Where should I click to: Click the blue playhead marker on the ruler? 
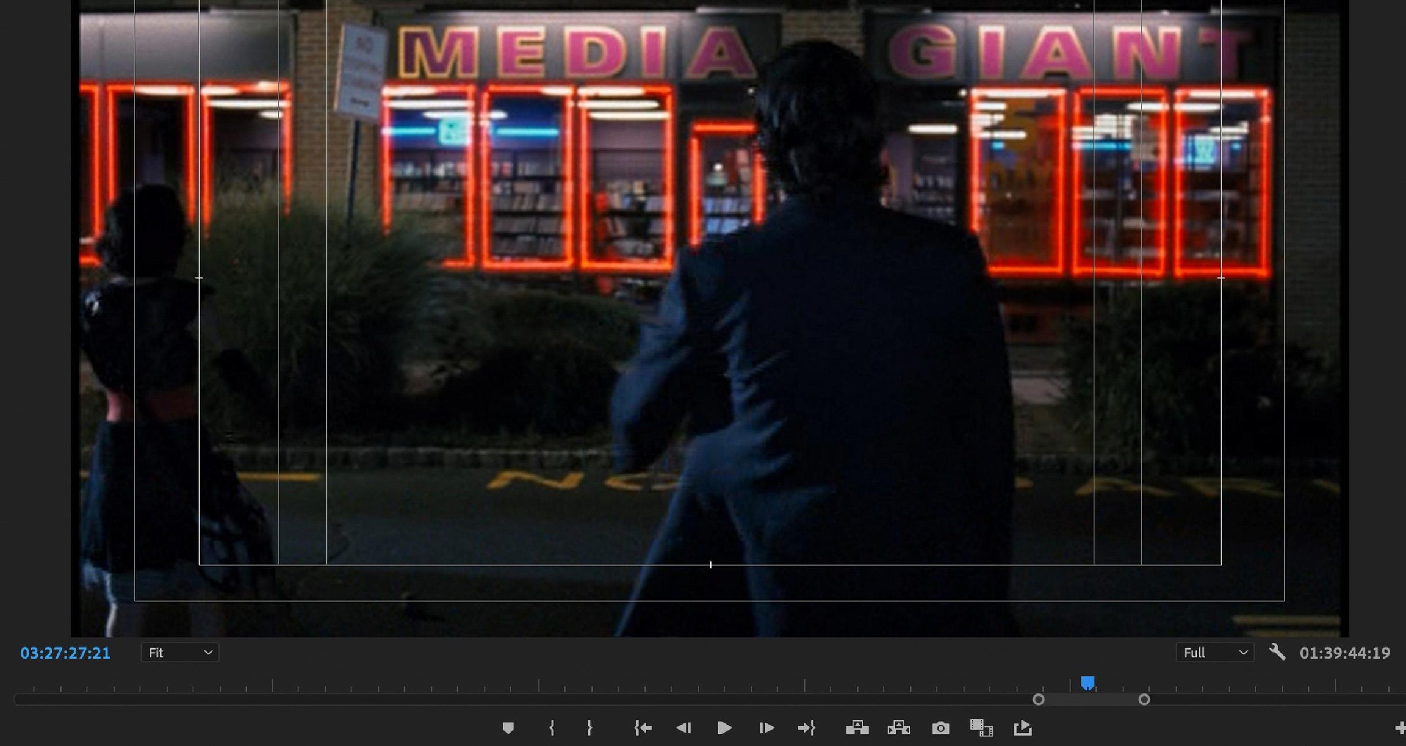pyautogui.click(x=1087, y=683)
